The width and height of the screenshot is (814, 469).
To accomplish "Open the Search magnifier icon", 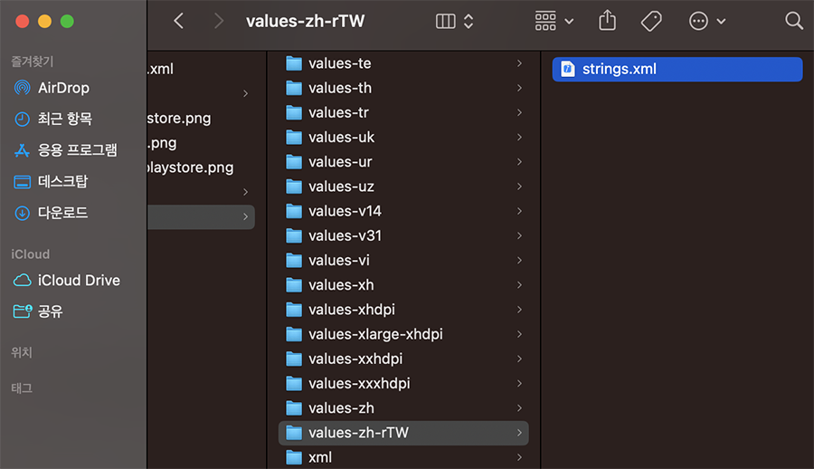I will [x=793, y=21].
